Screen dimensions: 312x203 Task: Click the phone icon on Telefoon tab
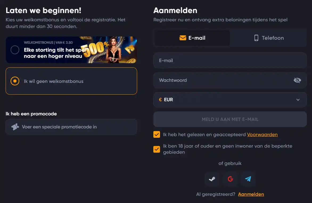click(256, 38)
